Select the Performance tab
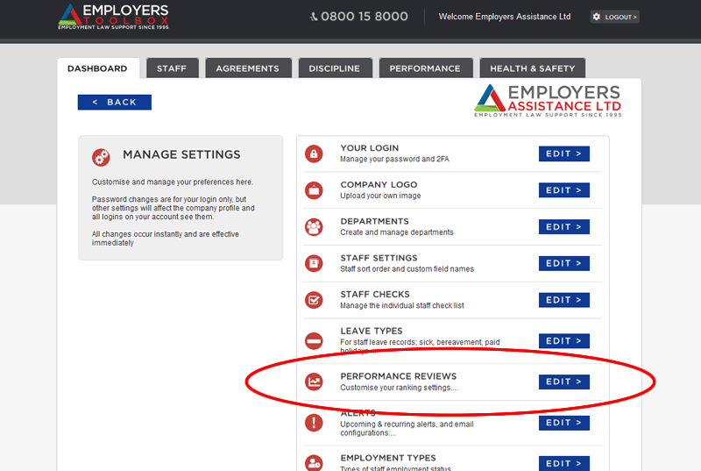Viewport: 701px width, 471px height. [425, 68]
